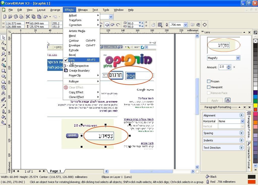Select the Polygon tool
Screen dimensions: 258x185
tap(3, 82)
